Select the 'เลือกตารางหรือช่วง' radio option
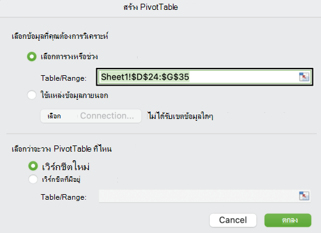Image resolution: width=321 pixels, height=233 pixels. click(x=31, y=57)
